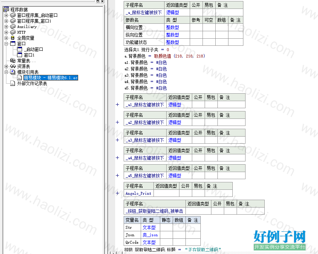Click the 全局变量 cylinder icon

tap(12, 38)
